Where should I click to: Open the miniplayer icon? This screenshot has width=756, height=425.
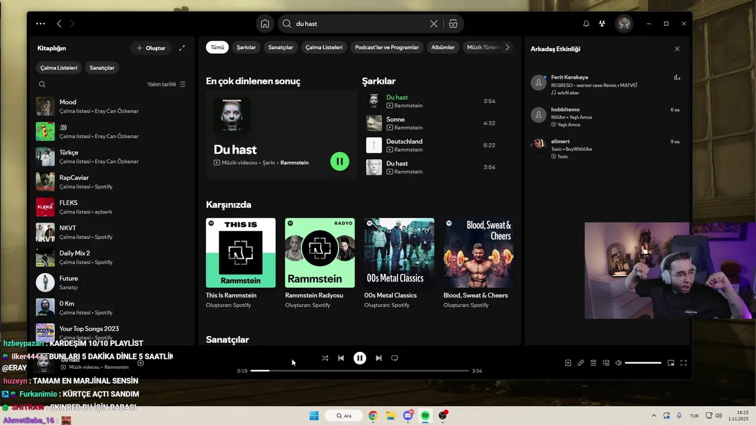[671, 363]
